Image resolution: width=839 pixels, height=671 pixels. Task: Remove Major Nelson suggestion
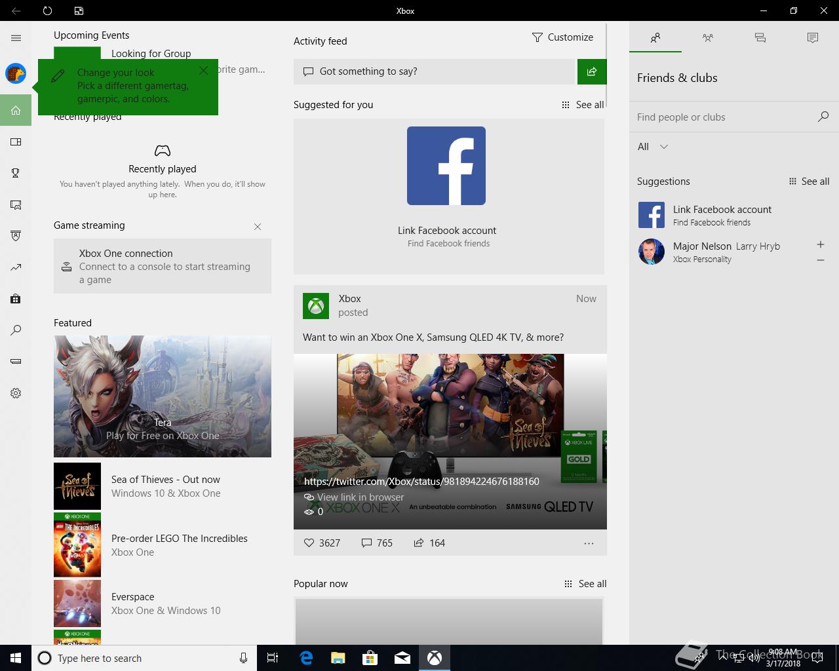pyautogui.click(x=821, y=260)
